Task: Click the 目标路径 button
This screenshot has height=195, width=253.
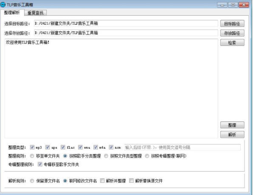Action: click(232, 24)
